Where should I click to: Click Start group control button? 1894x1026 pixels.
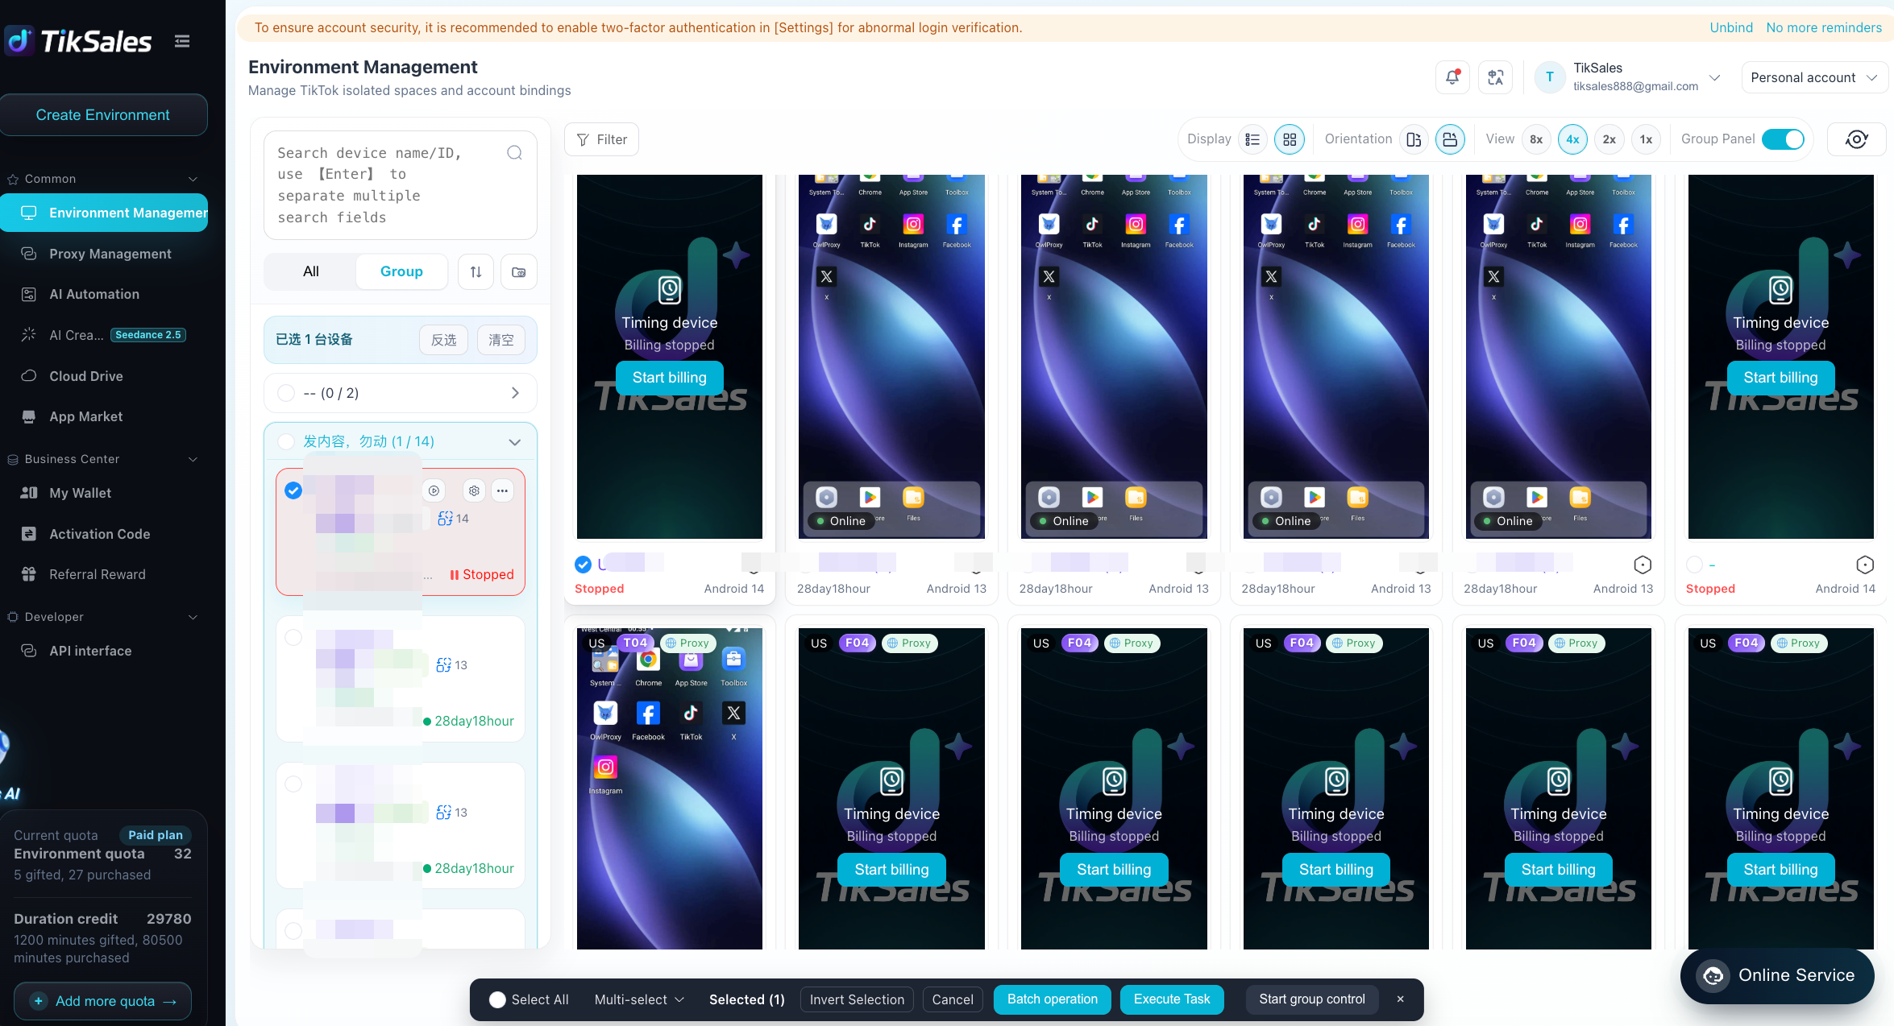click(x=1312, y=999)
